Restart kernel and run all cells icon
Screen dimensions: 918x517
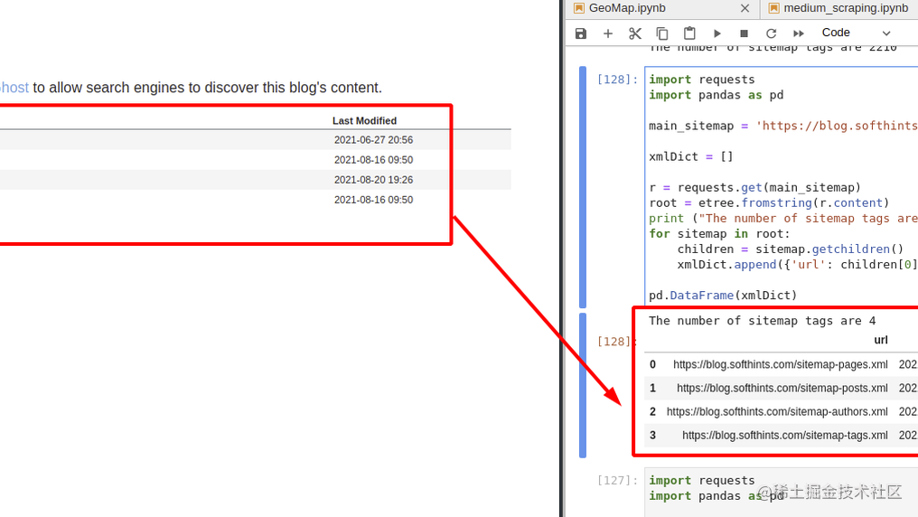(x=799, y=33)
